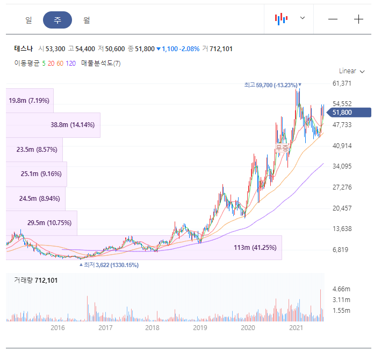Viewport: 374px width, 357px height.
Task: Click the 2021 year axis label
Action: (x=296, y=328)
